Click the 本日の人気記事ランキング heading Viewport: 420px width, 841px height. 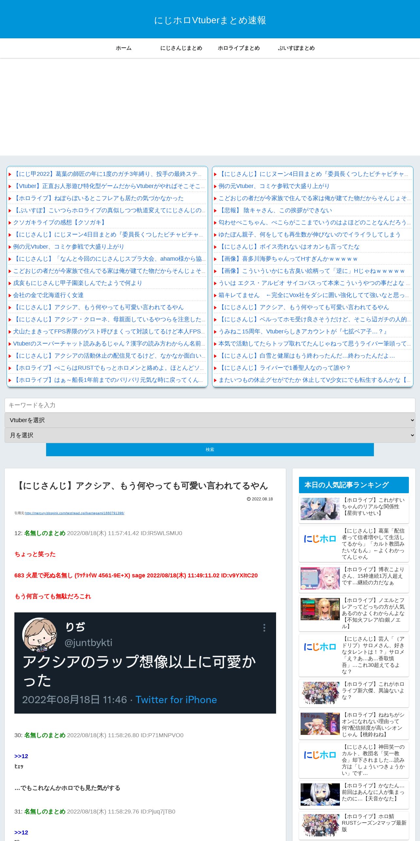(354, 485)
